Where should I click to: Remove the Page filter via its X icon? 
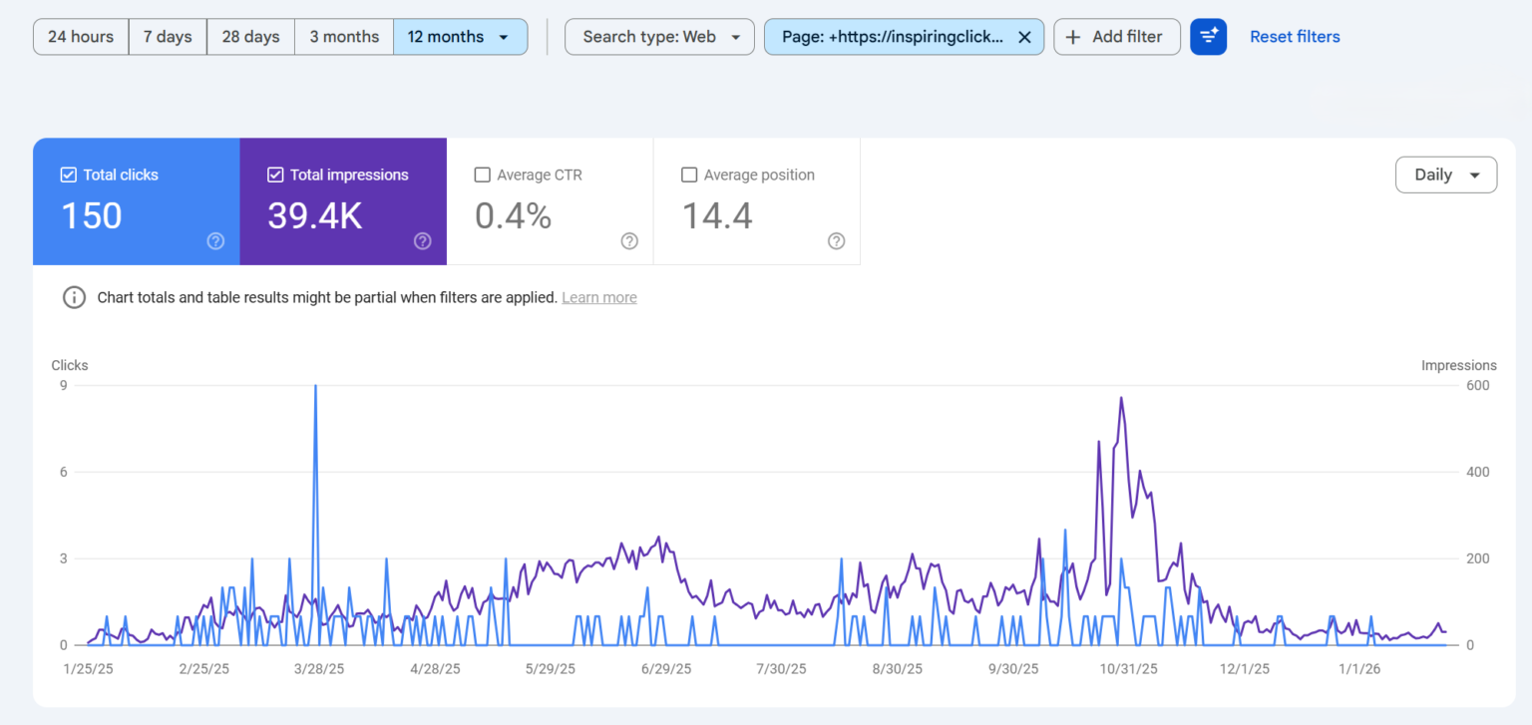click(1024, 37)
